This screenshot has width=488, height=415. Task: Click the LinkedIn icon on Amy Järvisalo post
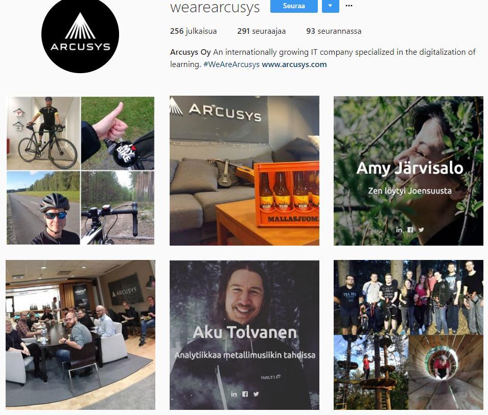[399, 230]
